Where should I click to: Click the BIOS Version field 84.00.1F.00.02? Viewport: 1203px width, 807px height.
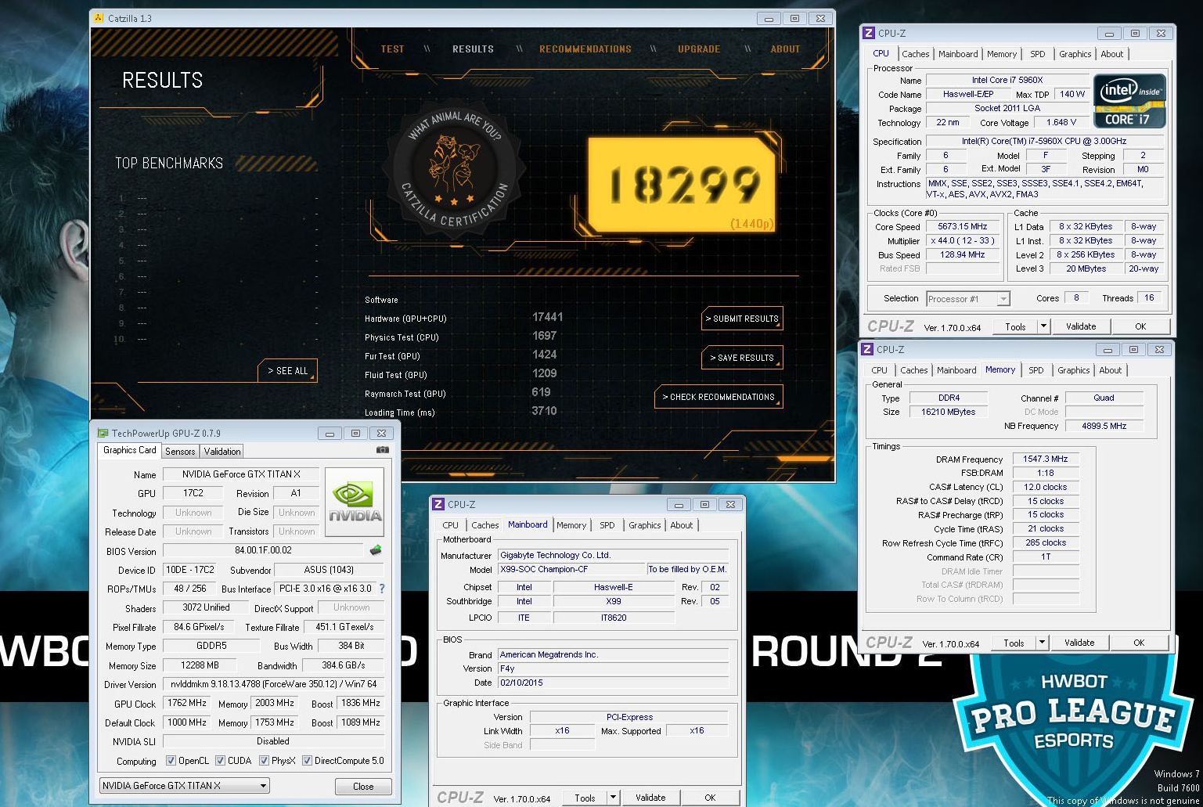tap(263, 551)
